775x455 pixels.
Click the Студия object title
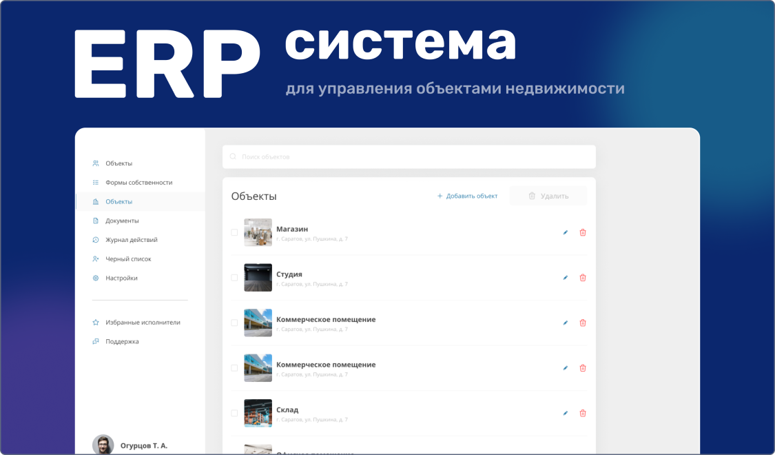[289, 274]
